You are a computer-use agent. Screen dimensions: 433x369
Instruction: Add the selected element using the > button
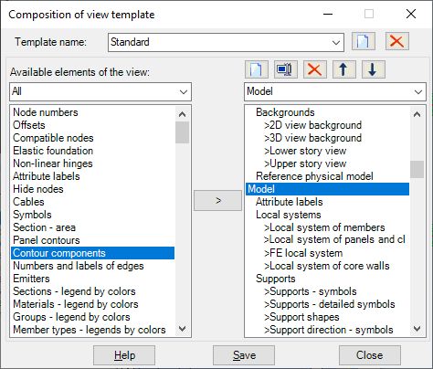coord(218,200)
